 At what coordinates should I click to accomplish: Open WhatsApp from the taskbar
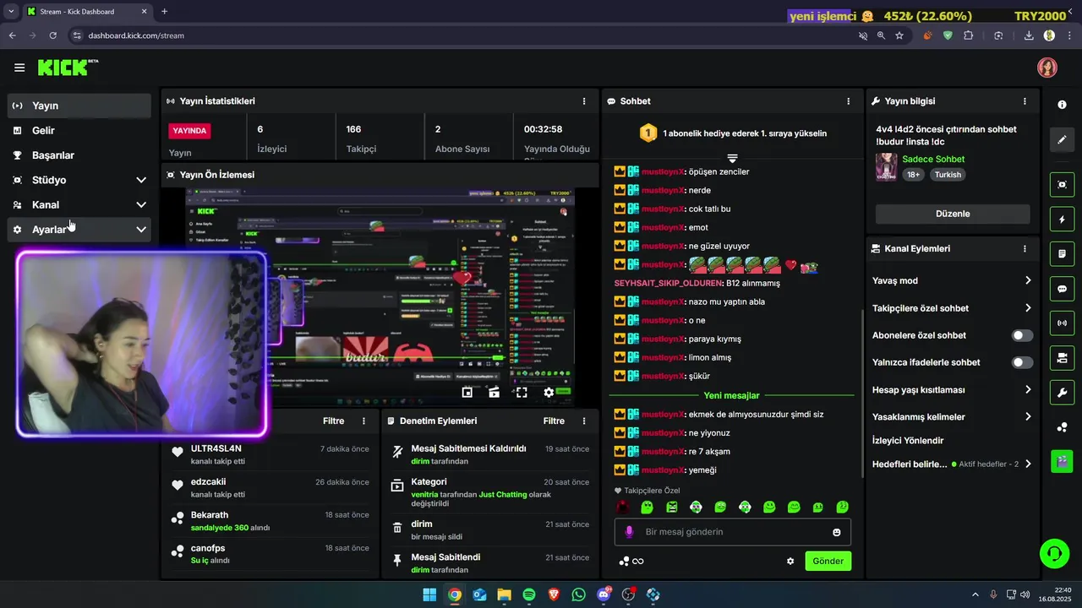[578, 594]
